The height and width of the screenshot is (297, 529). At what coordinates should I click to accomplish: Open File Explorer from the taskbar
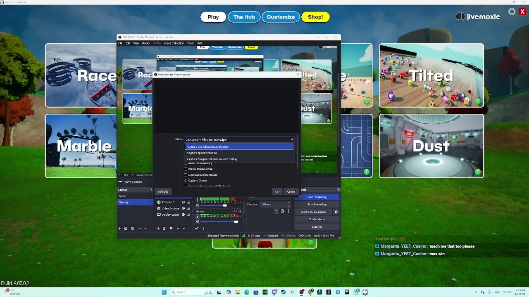pyautogui.click(x=238, y=292)
